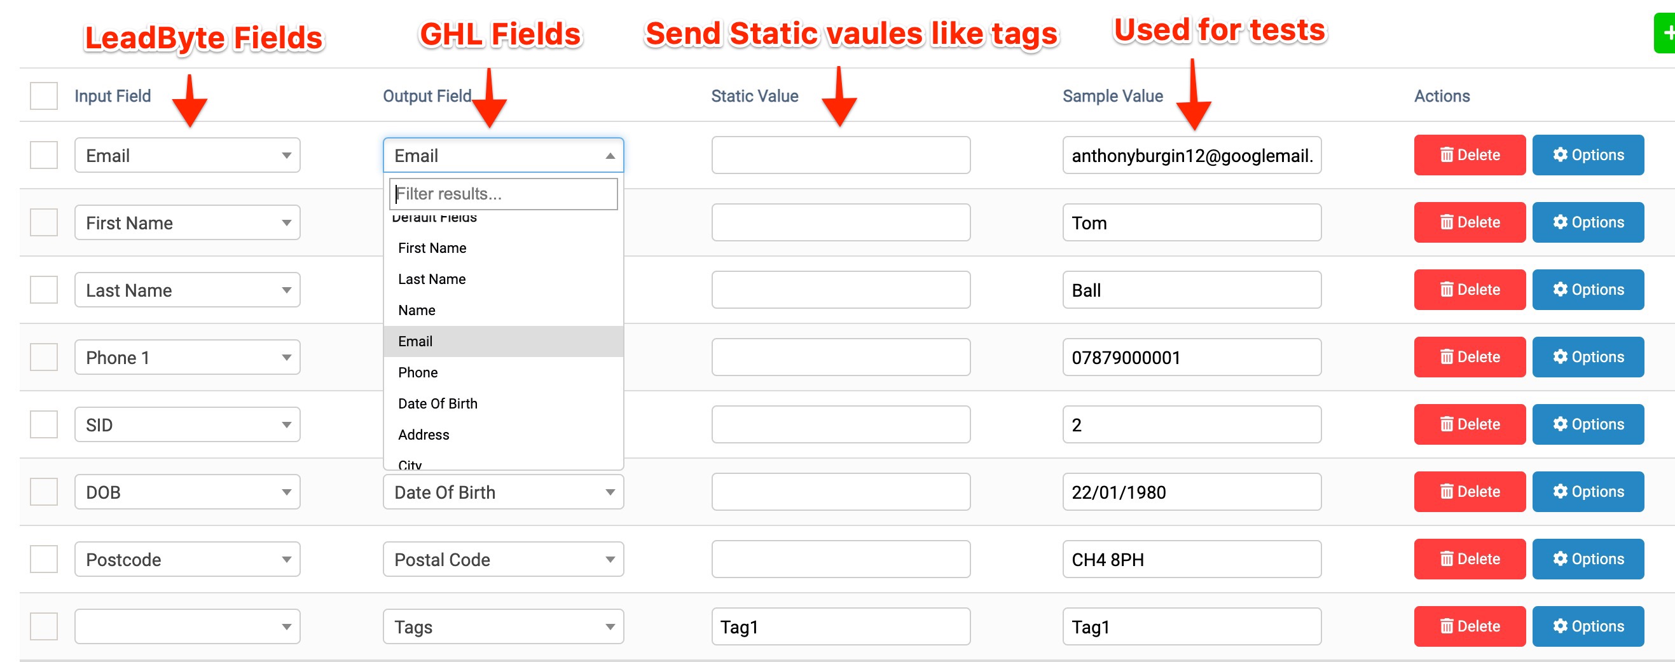
Task: Click the trash icon in the Phone 1 row
Action: (1446, 356)
